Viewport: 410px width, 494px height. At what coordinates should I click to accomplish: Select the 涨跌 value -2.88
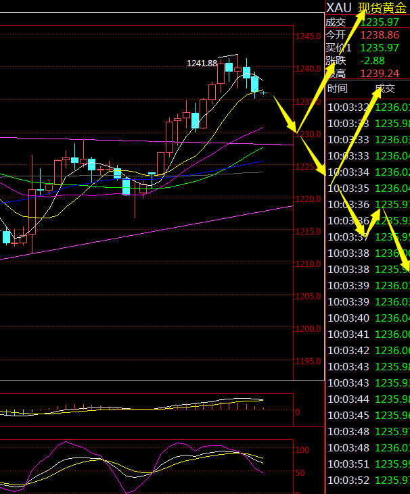click(x=373, y=61)
